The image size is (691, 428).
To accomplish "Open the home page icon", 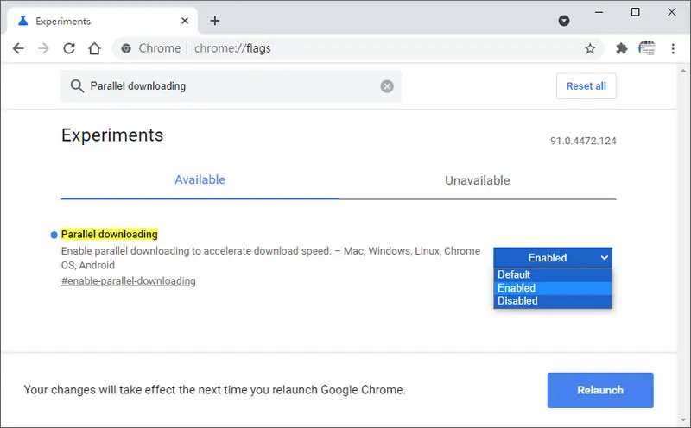I will click(x=94, y=48).
